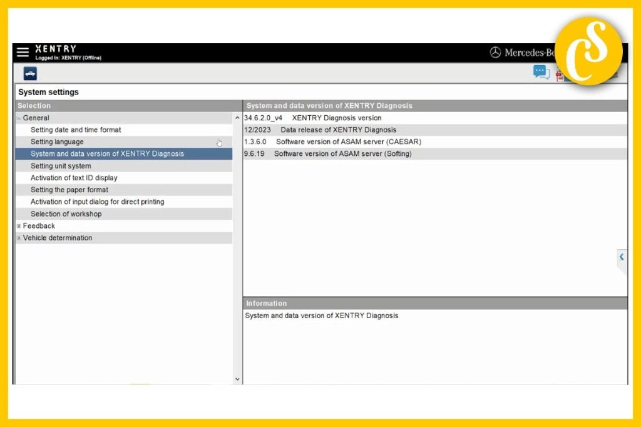This screenshot has height=427, width=641.
Task: Click the Information panel header
Action: coord(436,304)
